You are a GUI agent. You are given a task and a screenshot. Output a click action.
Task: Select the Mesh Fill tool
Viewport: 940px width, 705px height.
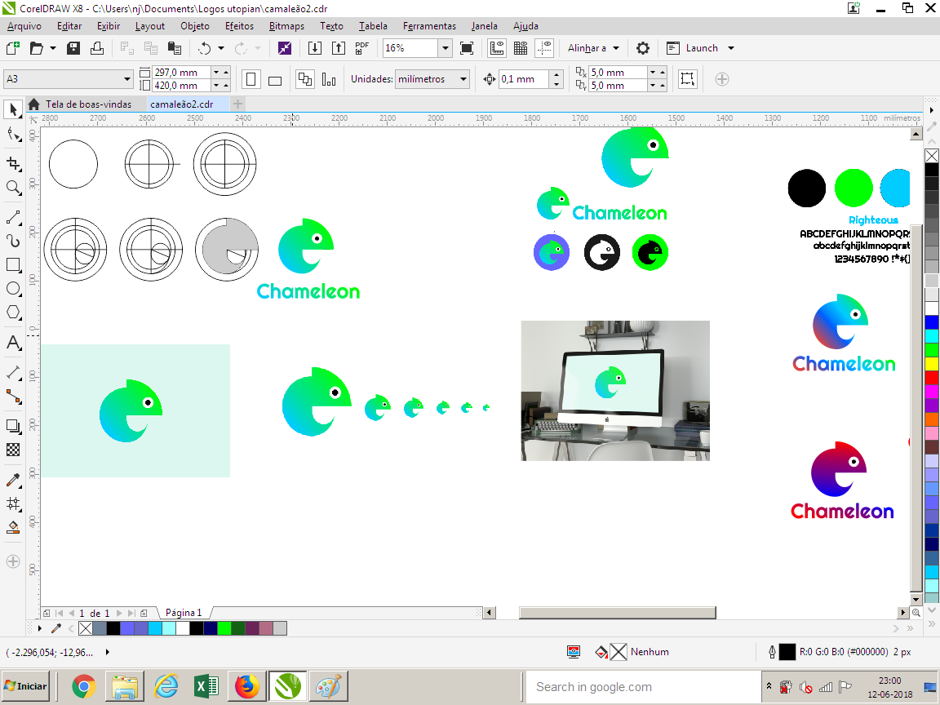tap(13, 503)
